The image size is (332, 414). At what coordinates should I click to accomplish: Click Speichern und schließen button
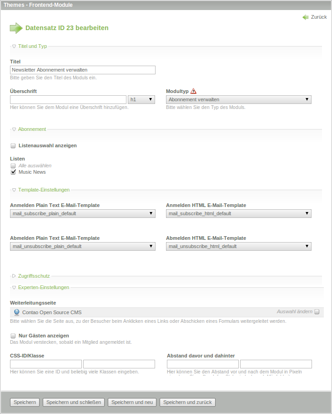(74, 402)
